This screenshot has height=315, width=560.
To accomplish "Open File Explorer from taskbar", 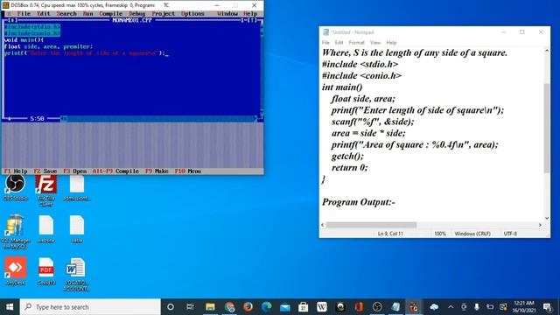I will click(210, 307).
